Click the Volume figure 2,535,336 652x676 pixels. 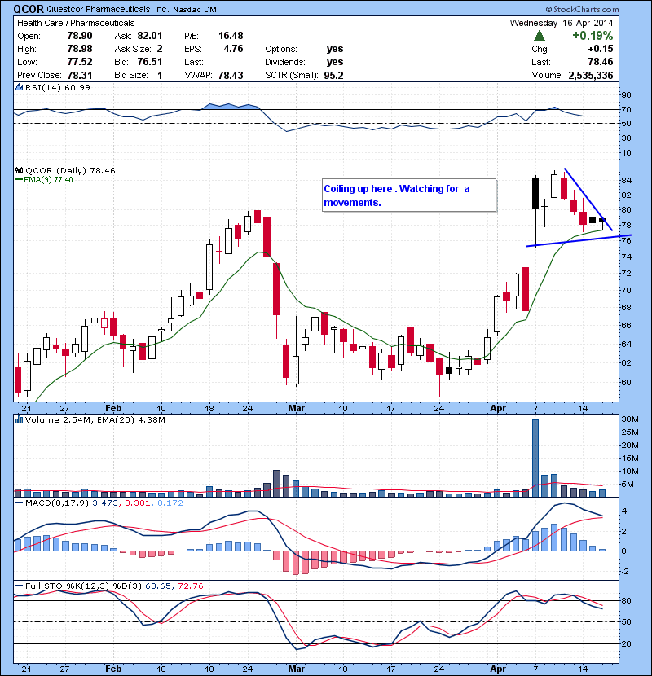pyautogui.click(x=591, y=76)
